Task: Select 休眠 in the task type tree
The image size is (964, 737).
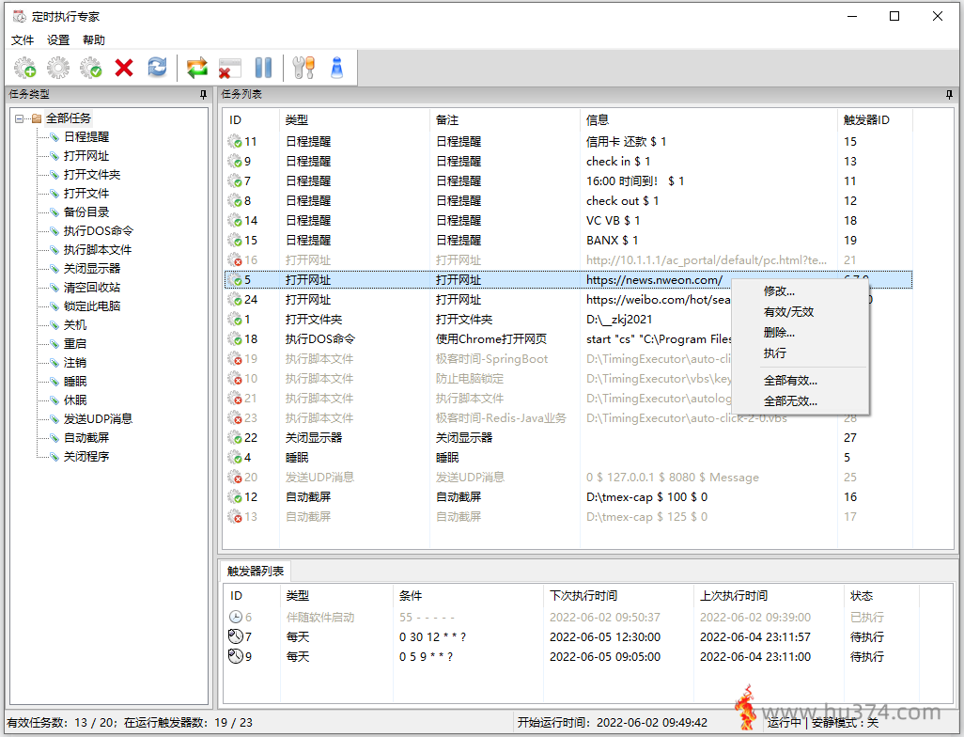Action: (x=75, y=400)
